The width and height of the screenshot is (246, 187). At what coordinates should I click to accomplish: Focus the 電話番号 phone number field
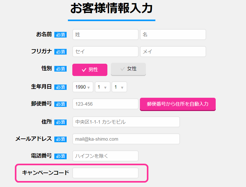[x=105, y=156]
